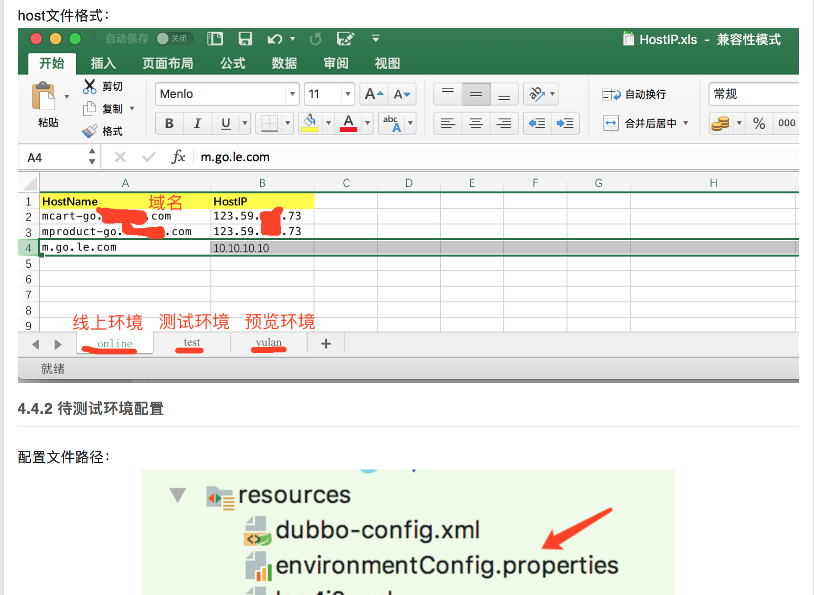The width and height of the screenshot is (814, 595).
Task: Open the number format box 常规
Action: tap(754, 94)
